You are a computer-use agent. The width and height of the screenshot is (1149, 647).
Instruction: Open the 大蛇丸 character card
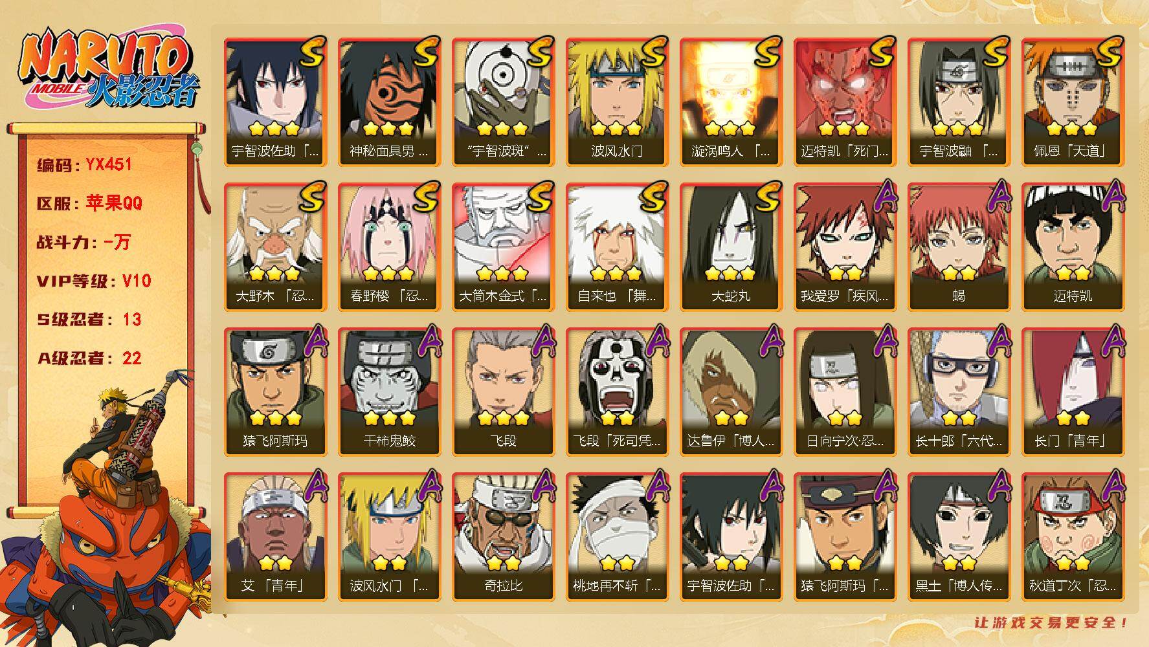point(731,247)
